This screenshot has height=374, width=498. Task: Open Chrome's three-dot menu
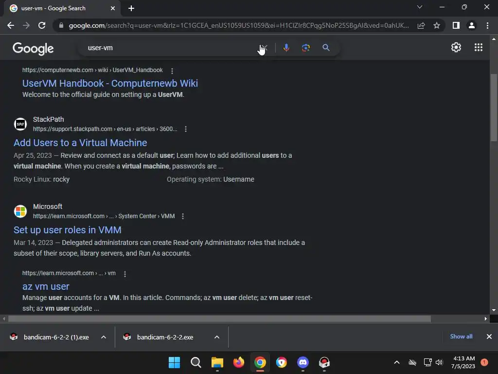tap(487, 25)
